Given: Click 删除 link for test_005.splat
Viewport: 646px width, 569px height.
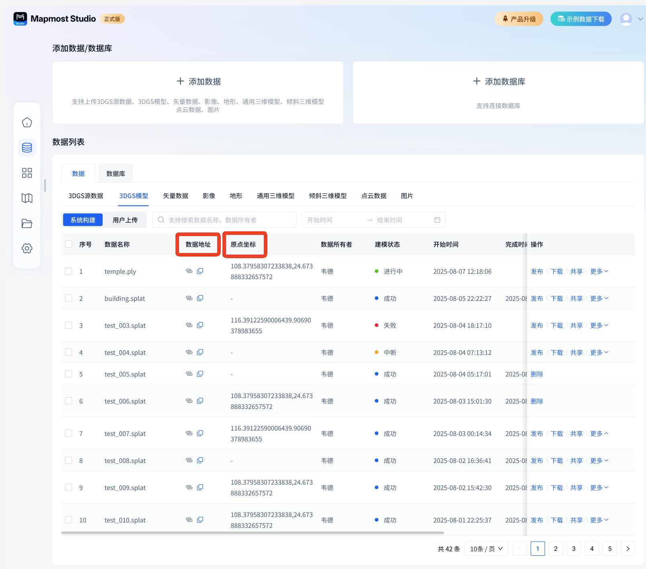Looking at the screenshot, I should (537, 374).
